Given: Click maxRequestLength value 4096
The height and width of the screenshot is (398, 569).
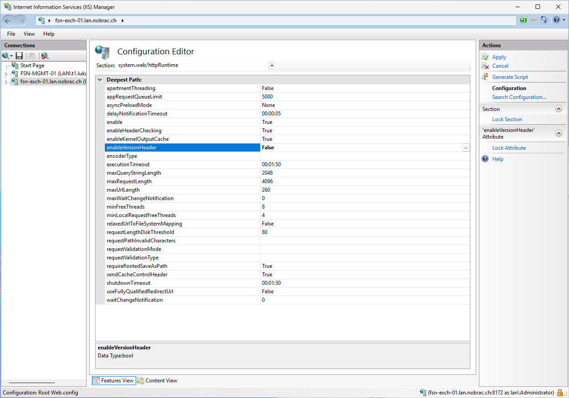Looking at the screenshot, I should [267, 181].
